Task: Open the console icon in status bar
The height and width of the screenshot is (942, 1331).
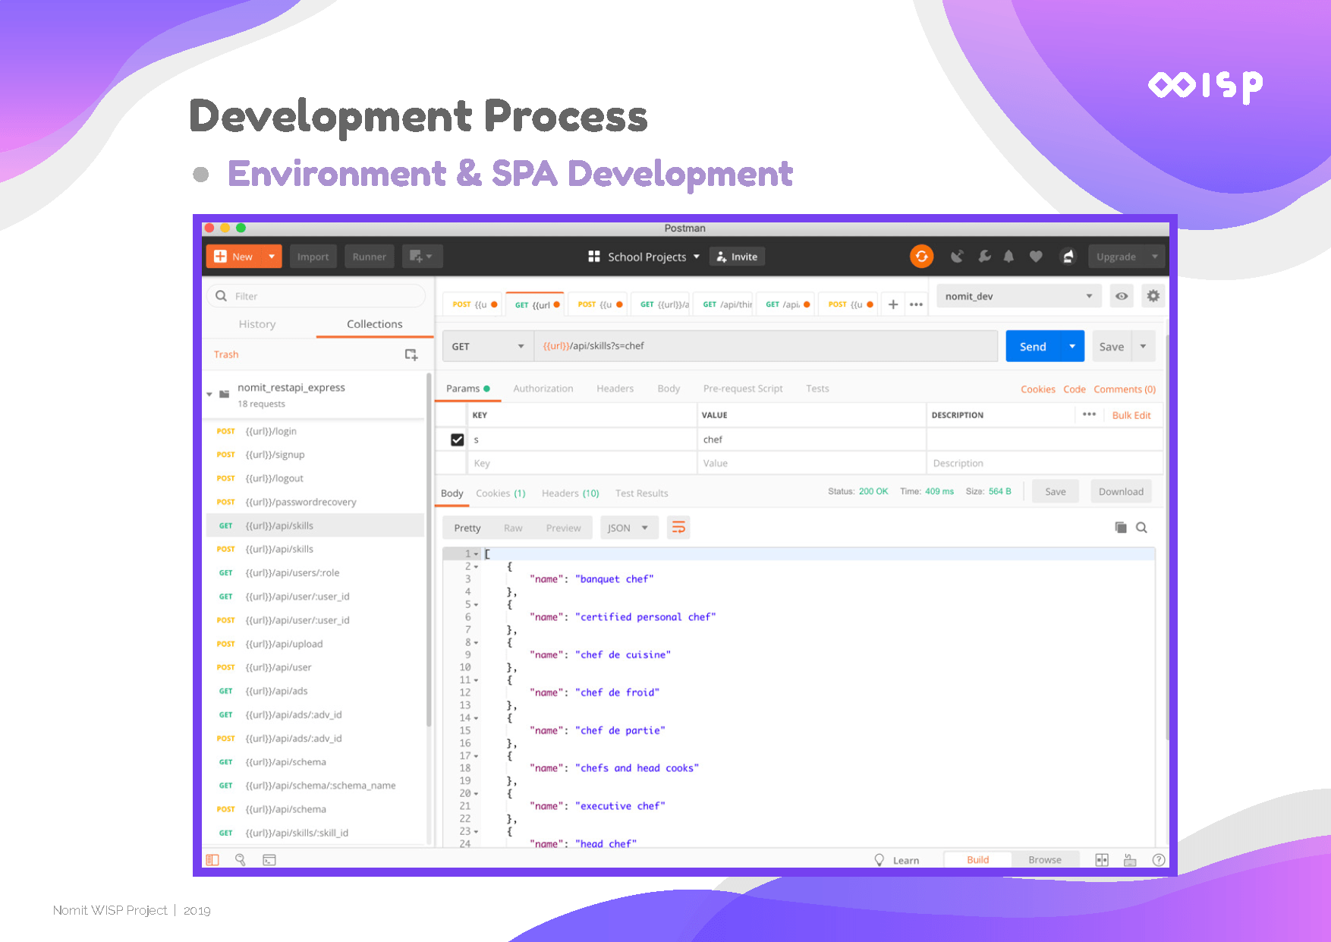Action: click(x=269, y=860)
